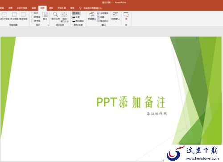The height and width of the screenshot is (162, 223).
Task: Select Grayscale (灰度) color mode
Action: 76,17
